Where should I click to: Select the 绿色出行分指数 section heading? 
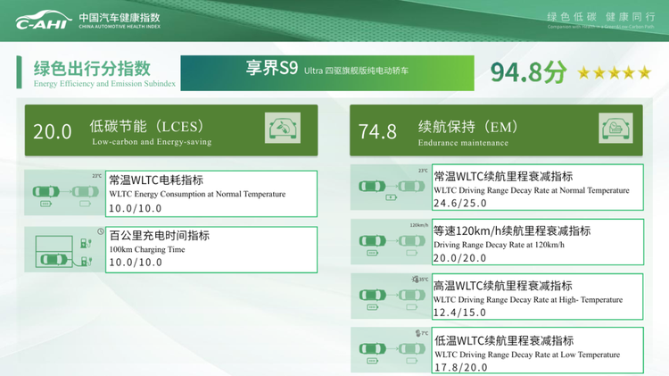pos(92,69)
